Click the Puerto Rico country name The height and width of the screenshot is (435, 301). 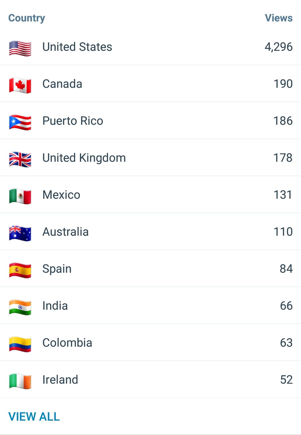[73, 121]
